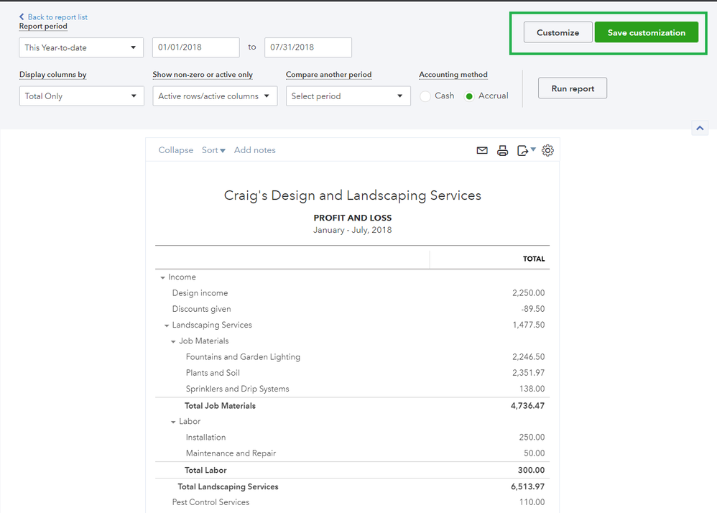Open the Active rows/active columns dropdown

[214, 95]
